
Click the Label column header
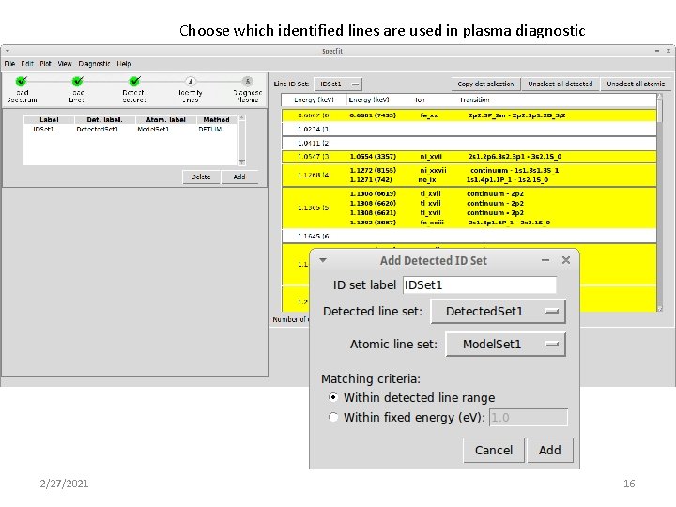coord(49,119)
